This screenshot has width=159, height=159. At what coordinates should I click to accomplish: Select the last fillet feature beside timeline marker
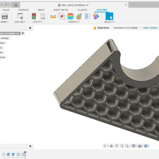[x=23, y=154]
